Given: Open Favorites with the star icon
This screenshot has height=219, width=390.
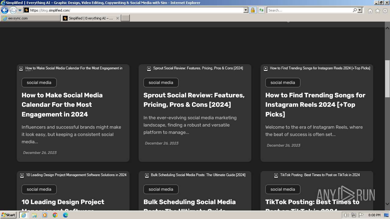Looking at the screenshot, I should coord(378,11).
